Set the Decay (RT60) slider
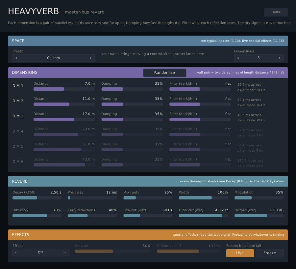Screen dimensions: 296x269 (x=37, y=198)
